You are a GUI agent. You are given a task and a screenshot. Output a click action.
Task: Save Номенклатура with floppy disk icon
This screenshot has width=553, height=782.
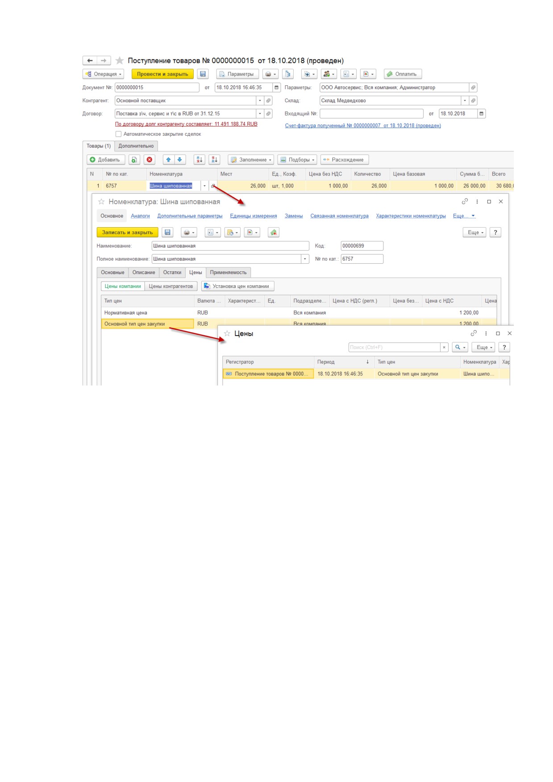tap(167, 233)
